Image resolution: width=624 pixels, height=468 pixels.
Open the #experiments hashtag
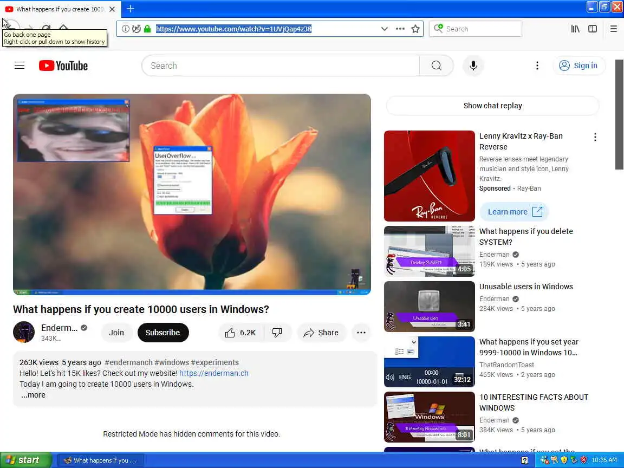click(x=215, y=362)
